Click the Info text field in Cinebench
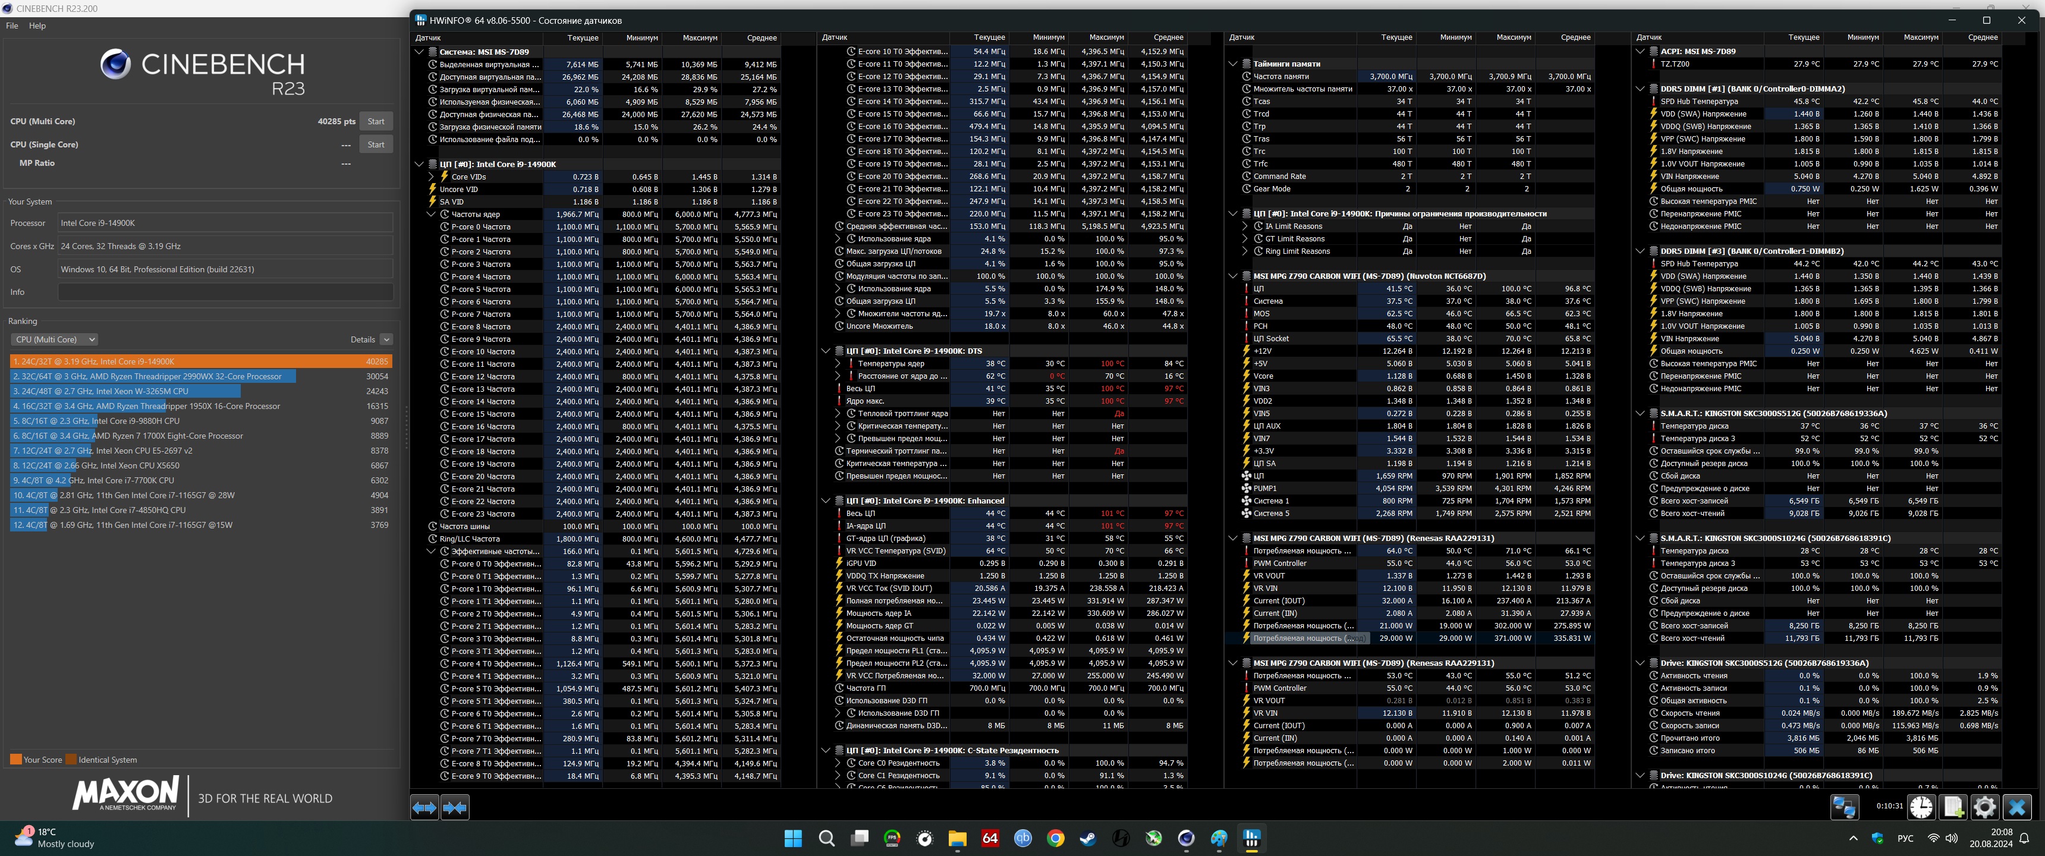This screenshot has height=856, width=2045. 225,292
